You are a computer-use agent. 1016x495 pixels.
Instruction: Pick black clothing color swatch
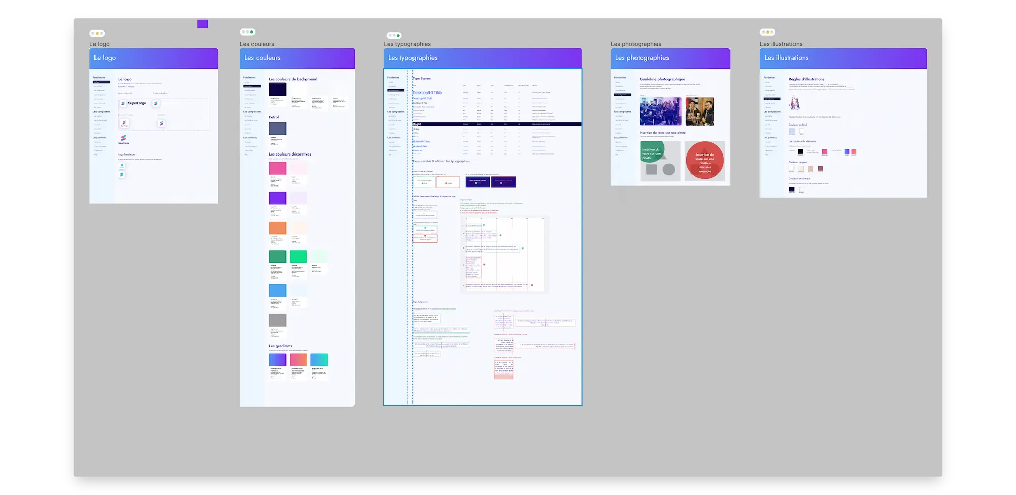[x=800, y=152]
